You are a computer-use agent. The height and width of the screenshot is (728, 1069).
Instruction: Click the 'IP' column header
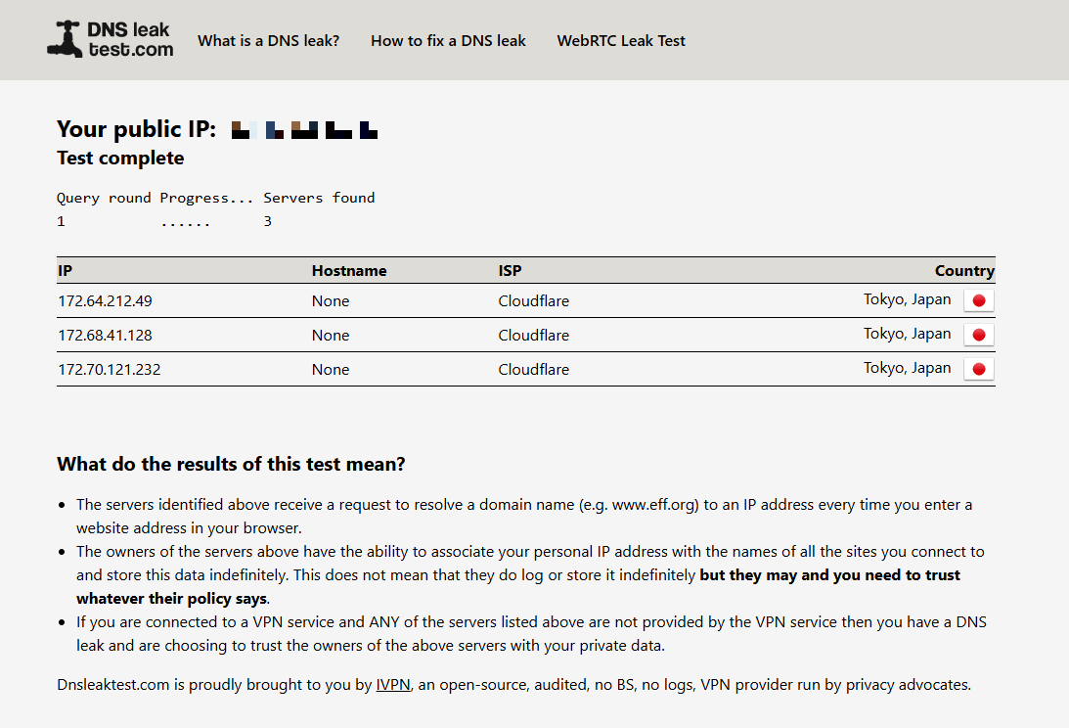click(x=65, y=271)
